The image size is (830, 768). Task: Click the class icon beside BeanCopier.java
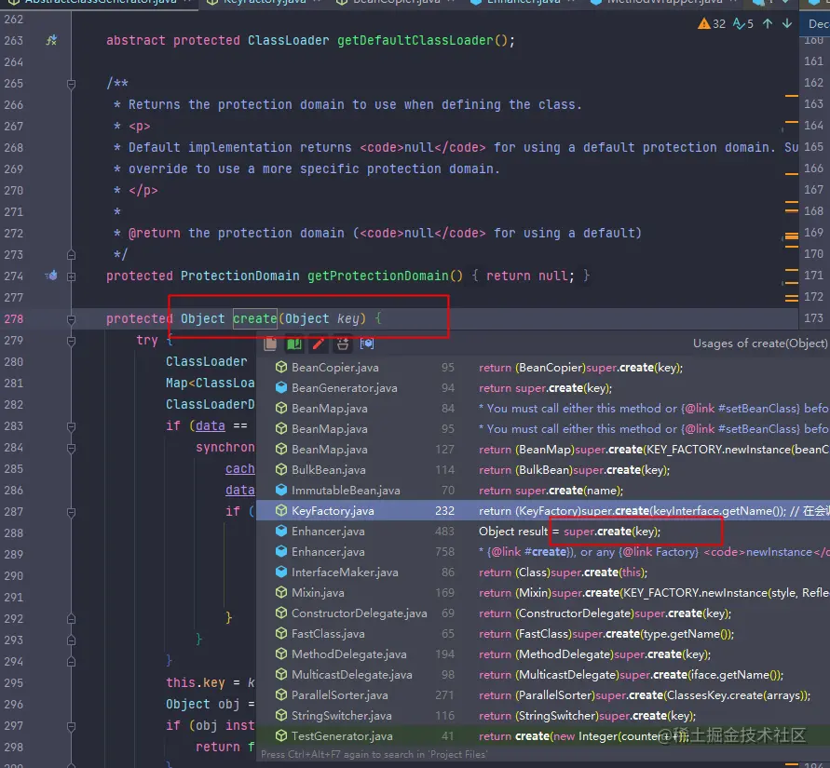coord(281,367)
